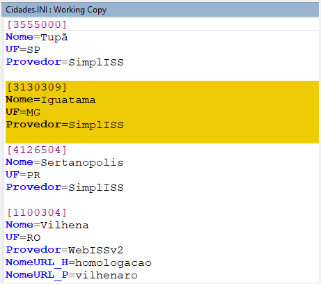Select Provedor=SimplISS under Sertanopolis
Image resolution: width=321 pixels, height=284 pixels.
tap(65, 187)
